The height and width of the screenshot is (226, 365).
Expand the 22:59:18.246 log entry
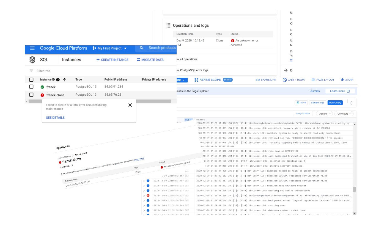(144, 200)
